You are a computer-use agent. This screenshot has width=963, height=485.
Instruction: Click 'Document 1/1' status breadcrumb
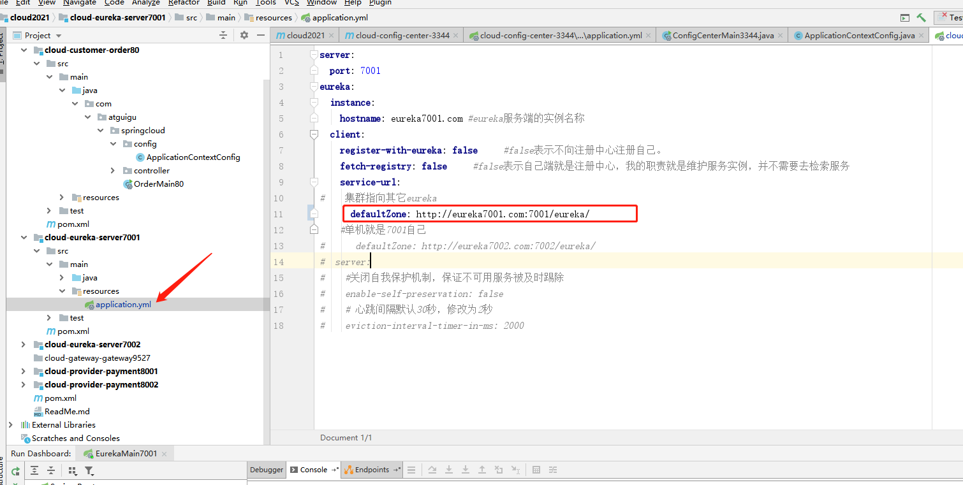[346, 437]
